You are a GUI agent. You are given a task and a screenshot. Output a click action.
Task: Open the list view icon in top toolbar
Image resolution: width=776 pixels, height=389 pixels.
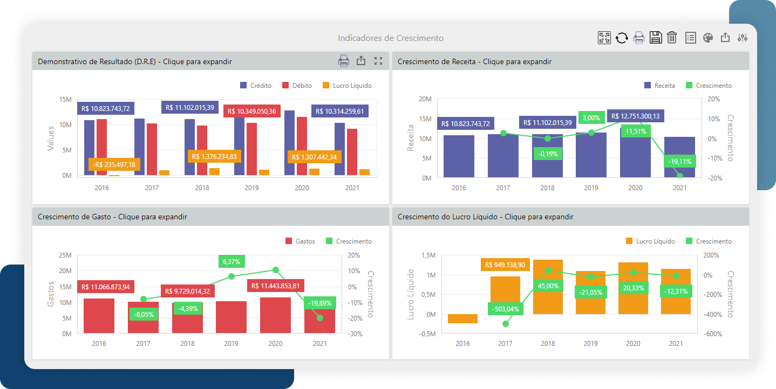[691, 38]
